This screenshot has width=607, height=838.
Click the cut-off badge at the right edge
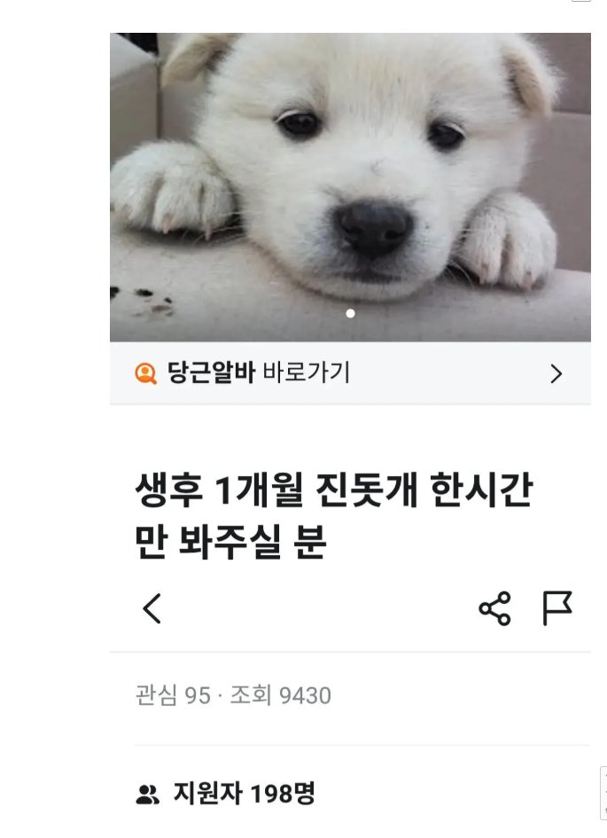point(603,793)
